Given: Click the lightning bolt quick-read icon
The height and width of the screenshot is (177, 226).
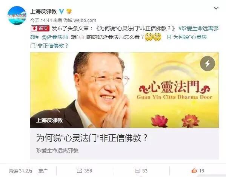Looking at the screenshot, I should [208, 64].
